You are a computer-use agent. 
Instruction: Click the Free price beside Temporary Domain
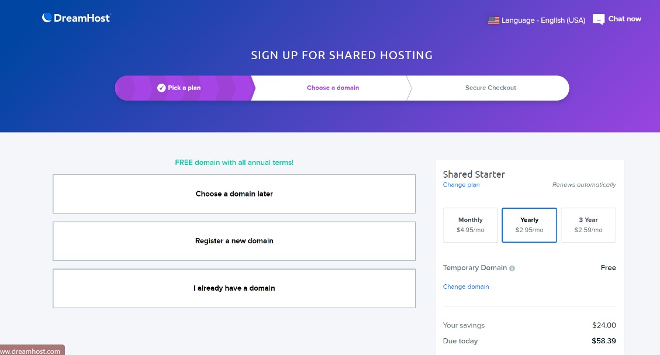coord(608,267)
